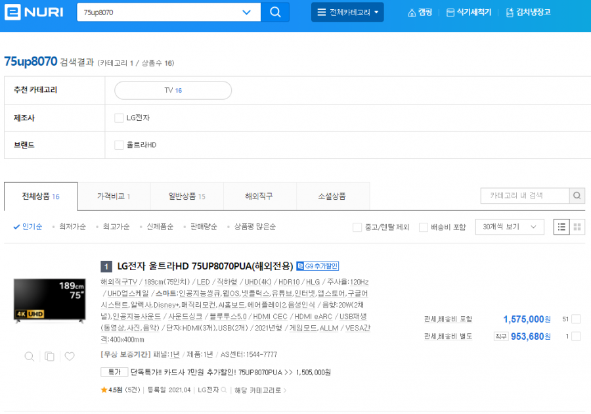The width and height of the screenshot is (591, 414).
Task: Check the 울트라HD brand checkbox
Action: [119, 145]
